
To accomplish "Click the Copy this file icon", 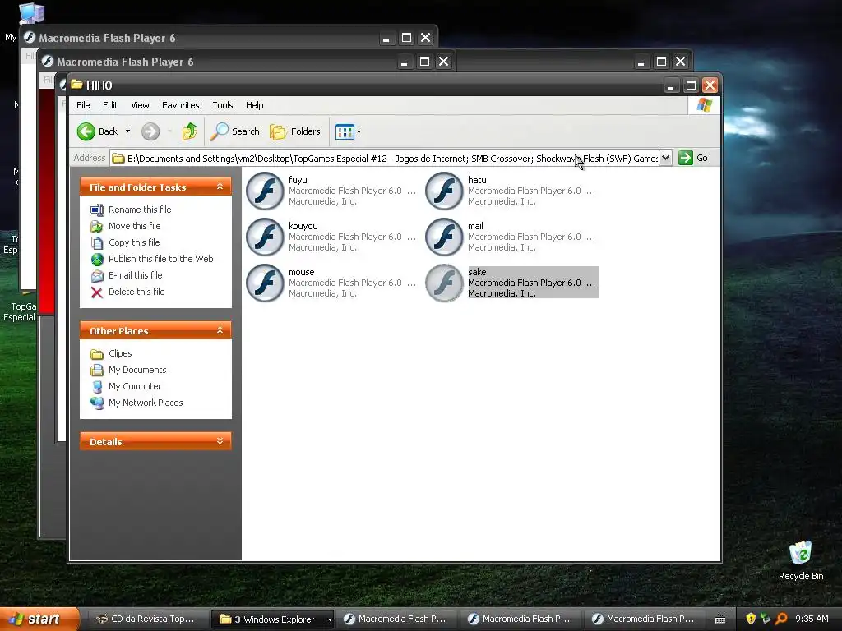I will (x=97, y=243).
